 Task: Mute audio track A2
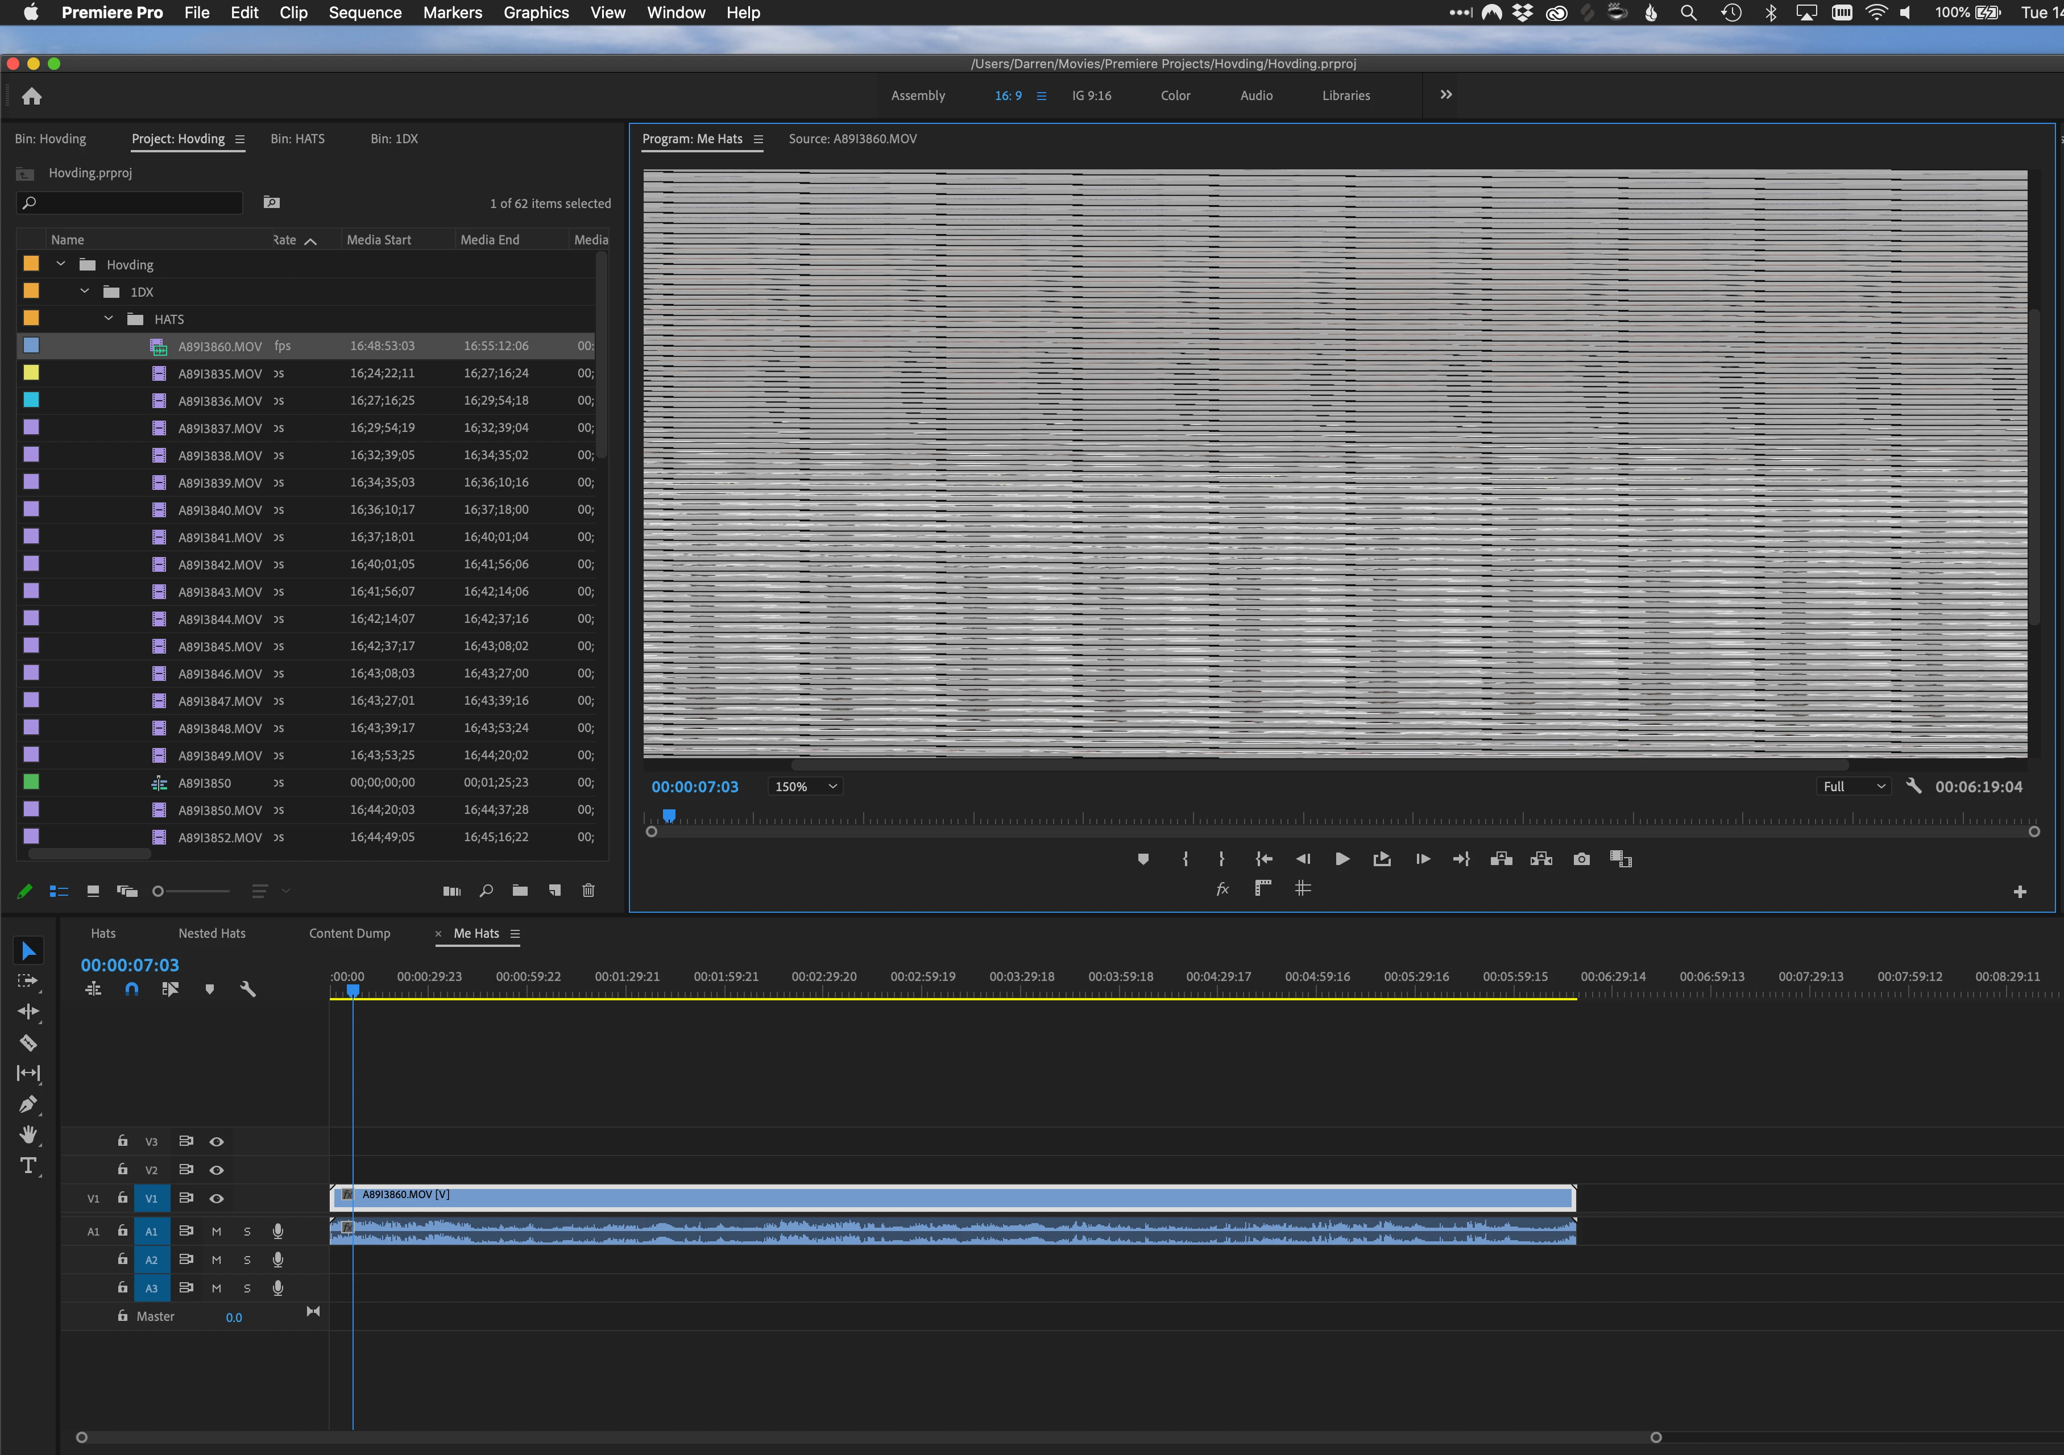pos(215,1260)
